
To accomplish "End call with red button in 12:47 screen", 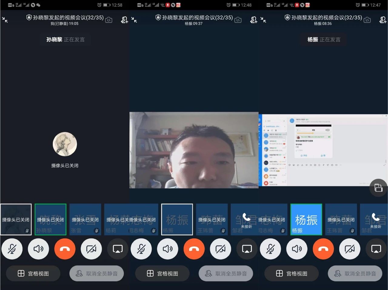I will pos(323,249).
